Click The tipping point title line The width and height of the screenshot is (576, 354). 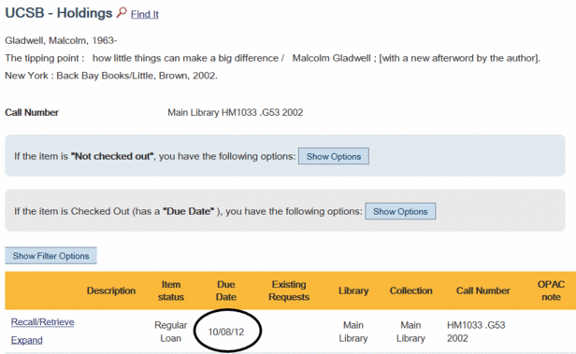[273, 58]
